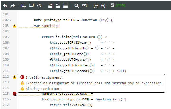Click the format lines icon
Screen dimensions: 171x109
[66, 6]
